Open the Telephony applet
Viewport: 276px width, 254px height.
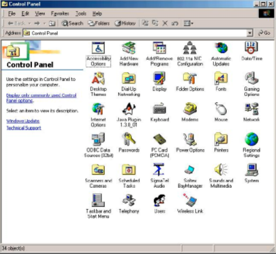coord(129,204)
